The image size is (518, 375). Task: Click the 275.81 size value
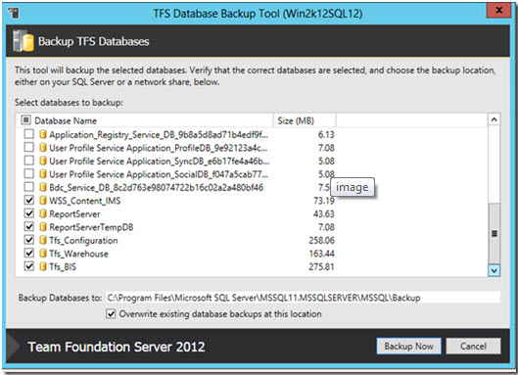[x=322, y=267]
